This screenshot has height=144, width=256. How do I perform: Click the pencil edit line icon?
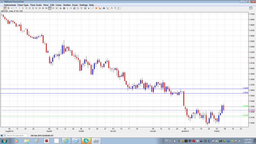[x=93, y=8]
